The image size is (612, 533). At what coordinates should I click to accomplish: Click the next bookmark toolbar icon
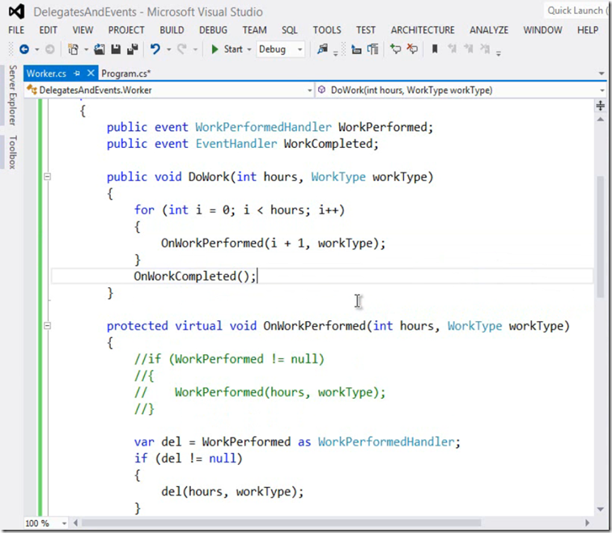pyautogui.click(x=469, y=49)
